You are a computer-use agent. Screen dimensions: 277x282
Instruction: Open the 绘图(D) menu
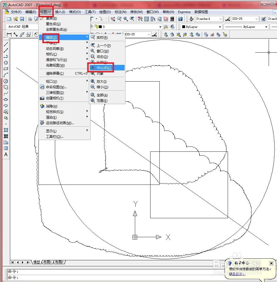coord(105,12)
